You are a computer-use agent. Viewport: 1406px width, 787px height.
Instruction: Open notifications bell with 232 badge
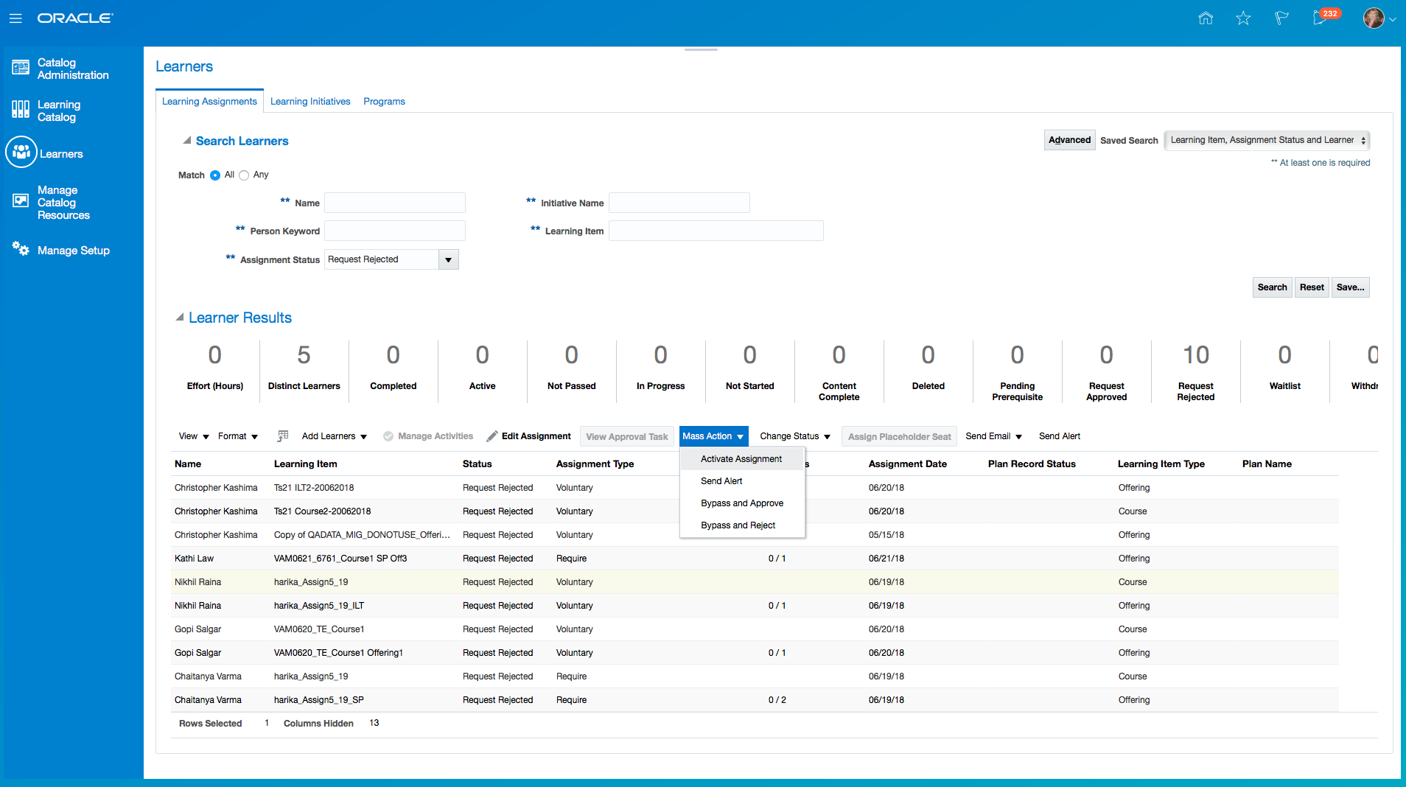(x=1320, y=18)
